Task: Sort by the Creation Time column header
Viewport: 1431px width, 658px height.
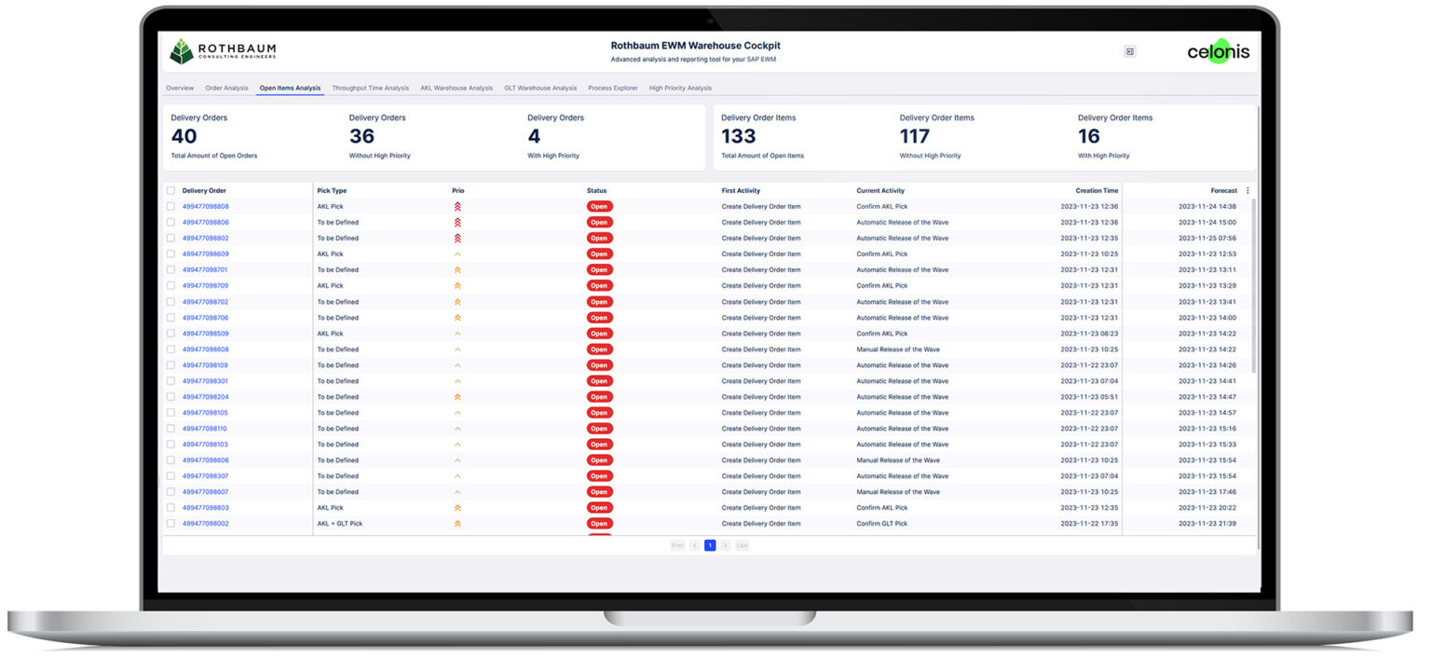Action: click(1097, 191)
